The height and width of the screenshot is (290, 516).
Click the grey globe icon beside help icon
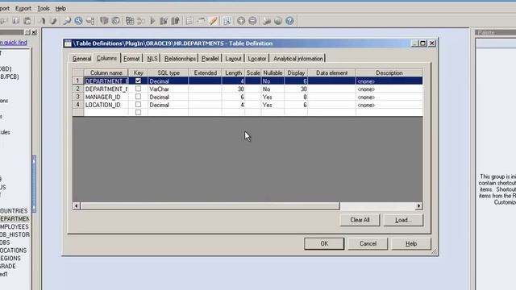click(278, 21)
